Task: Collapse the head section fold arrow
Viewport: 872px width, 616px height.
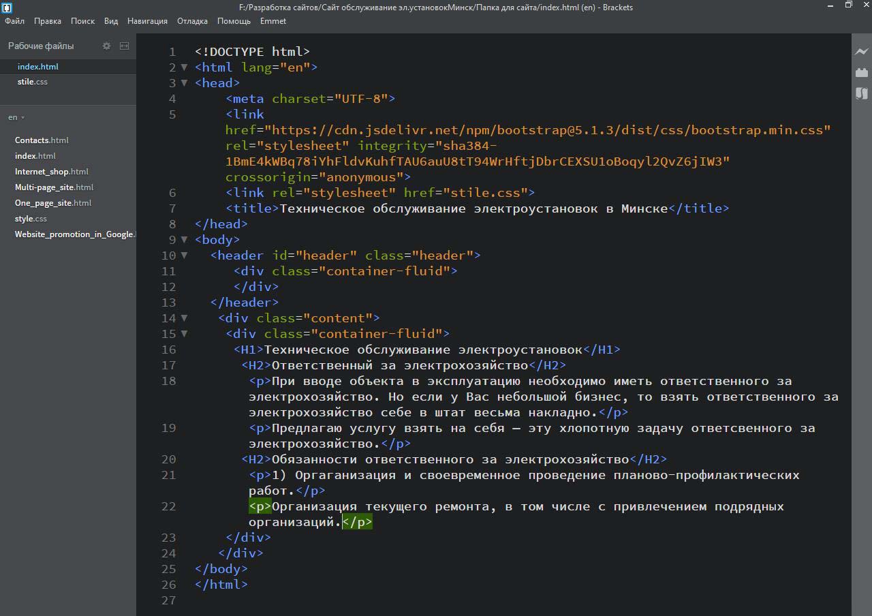Action: [184, 83]
